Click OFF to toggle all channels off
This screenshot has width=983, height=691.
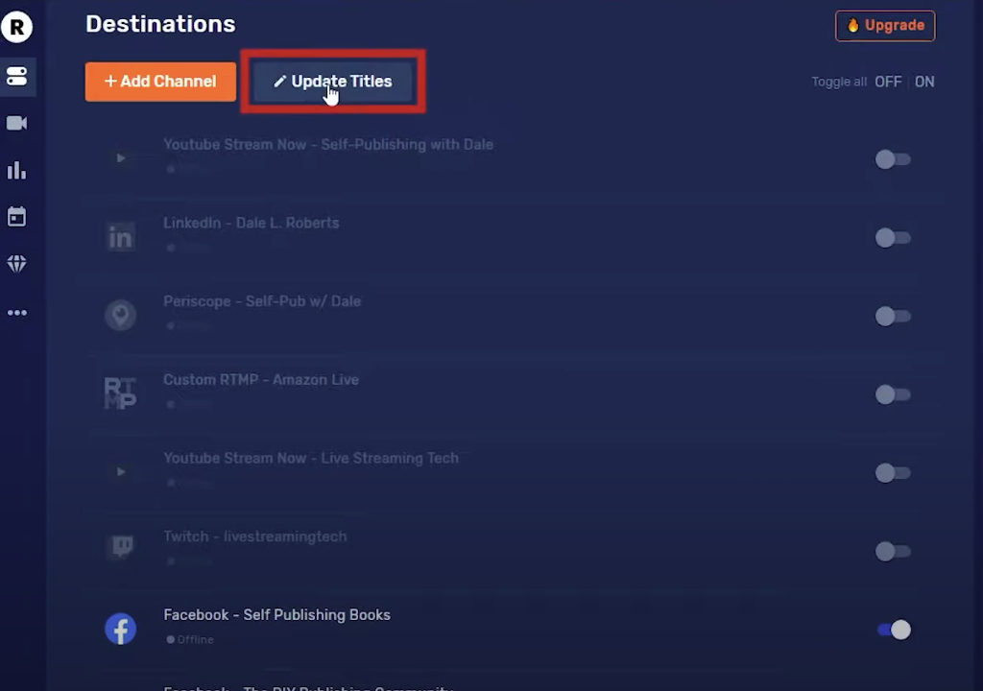click(888, 82)
